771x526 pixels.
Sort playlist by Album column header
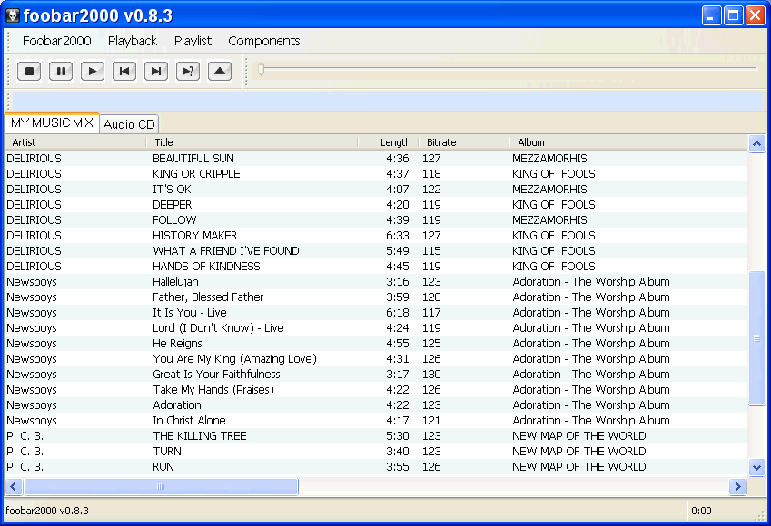point(628,142)
